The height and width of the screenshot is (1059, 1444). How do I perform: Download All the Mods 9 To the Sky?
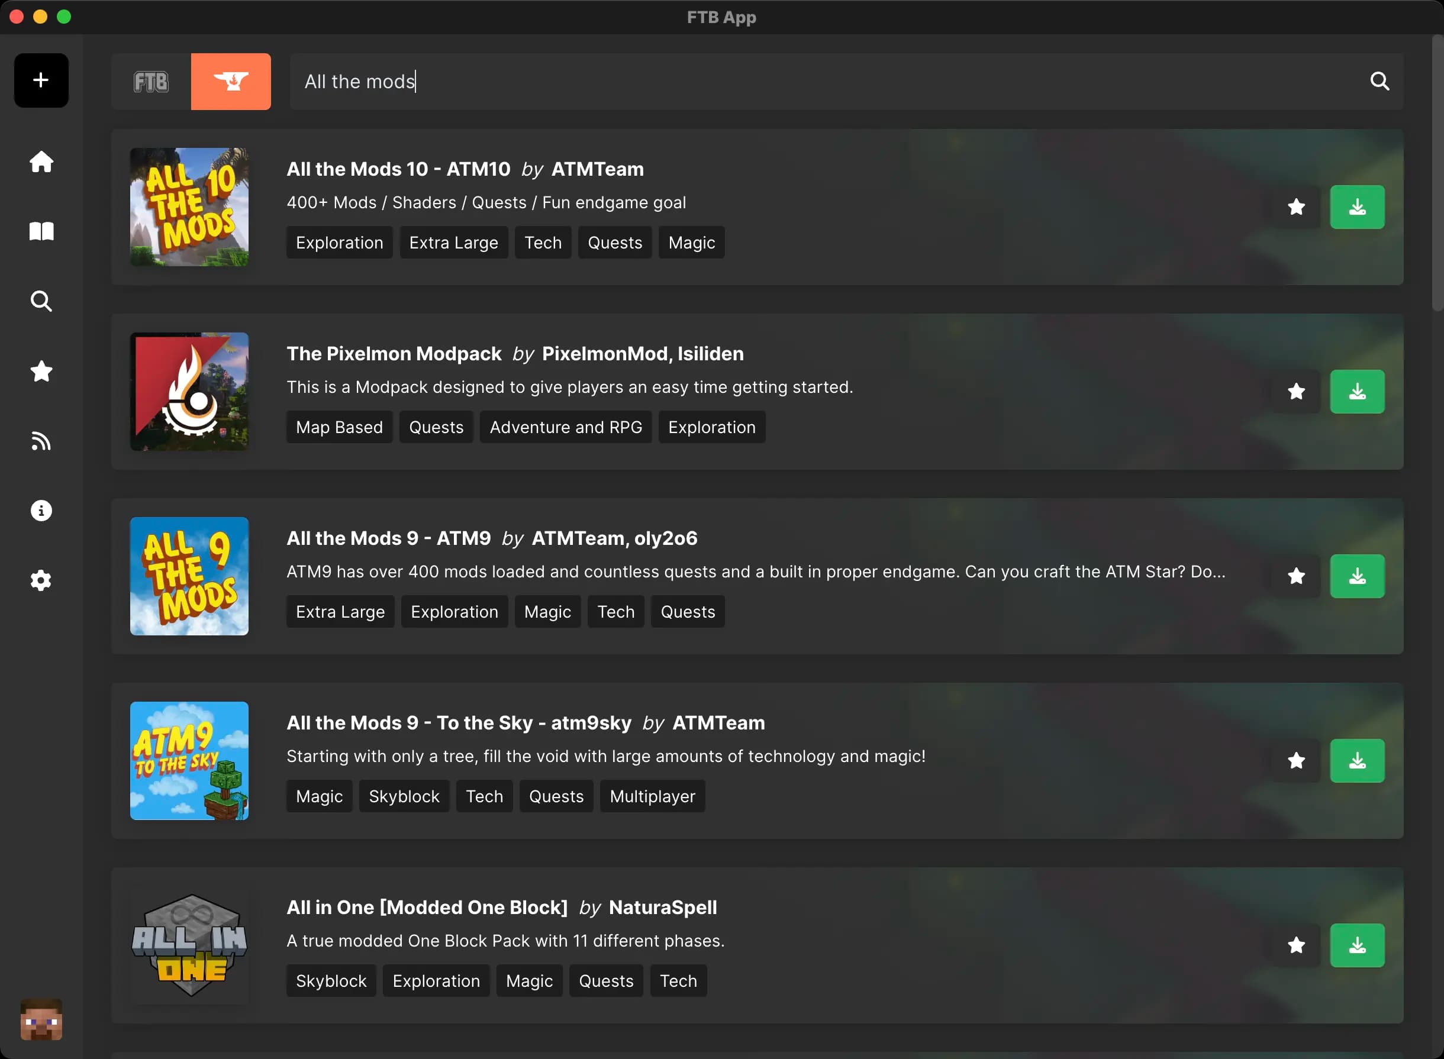[1357, 761]
